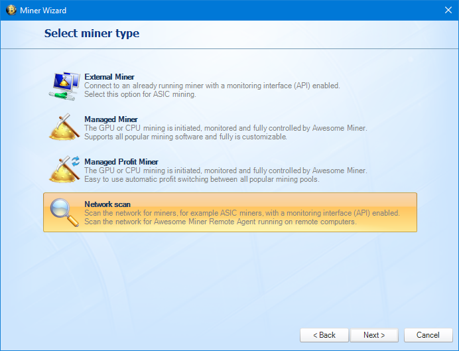Cancel the Miner Wizard
The width and height of the screenshot is (459, 351).
pos(428,335)
